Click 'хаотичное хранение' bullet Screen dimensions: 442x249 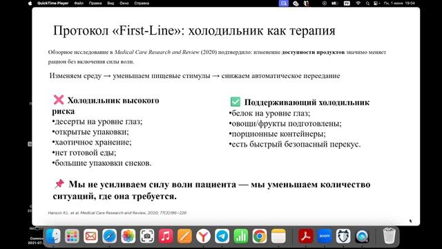[92, 142]
